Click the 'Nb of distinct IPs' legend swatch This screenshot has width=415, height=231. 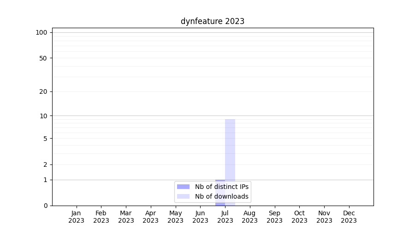183,187
